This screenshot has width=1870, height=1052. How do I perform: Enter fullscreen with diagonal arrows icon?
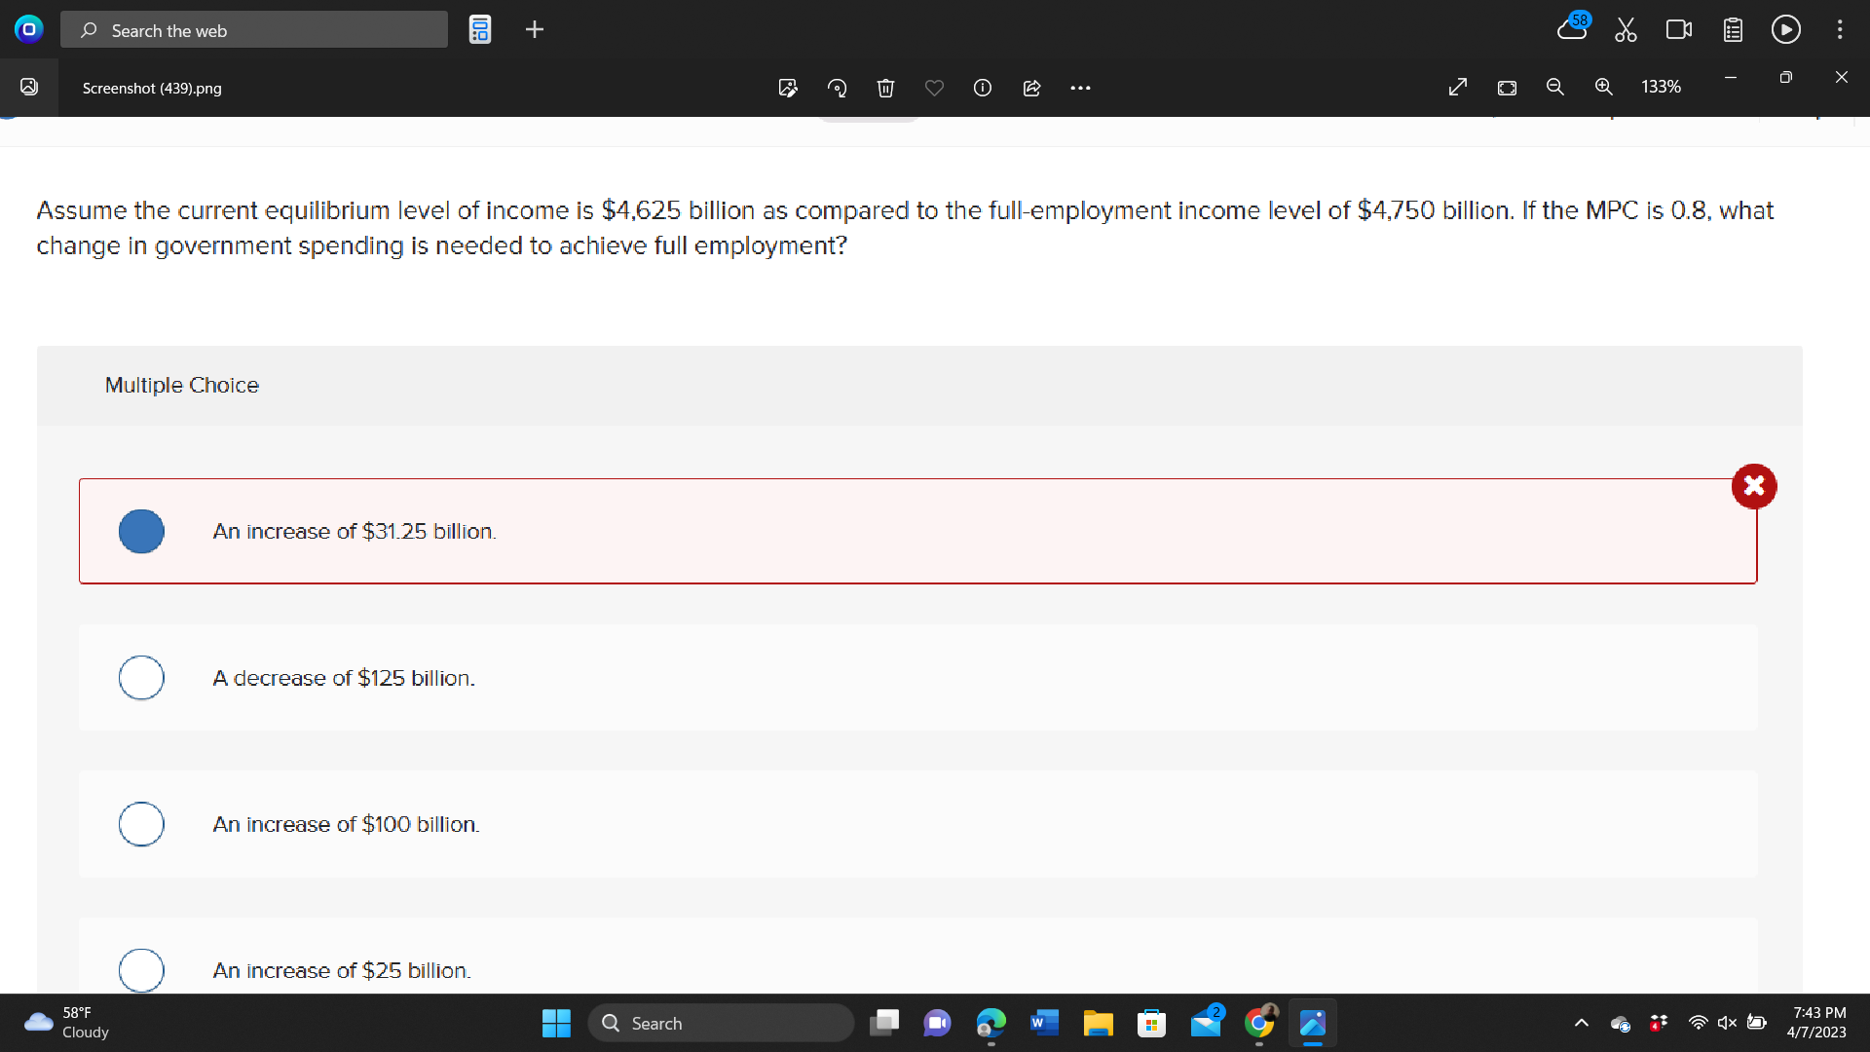[x=1458, y=87]
